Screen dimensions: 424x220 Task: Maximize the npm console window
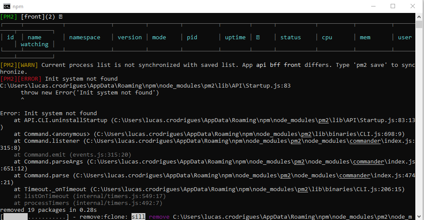(x=393, y=6)
